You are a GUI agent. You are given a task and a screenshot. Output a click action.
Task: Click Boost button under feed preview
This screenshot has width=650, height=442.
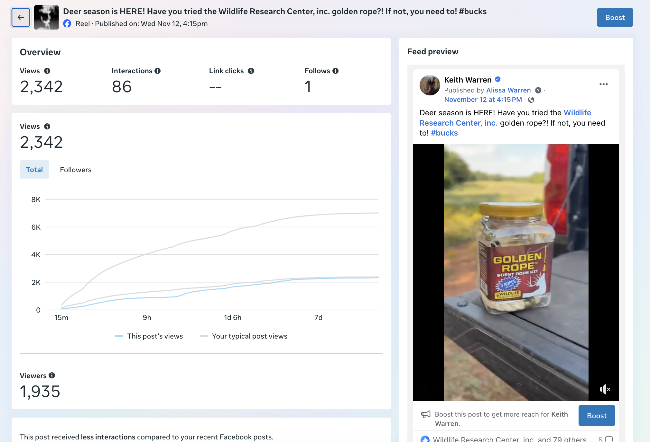(x=597, y=416)
